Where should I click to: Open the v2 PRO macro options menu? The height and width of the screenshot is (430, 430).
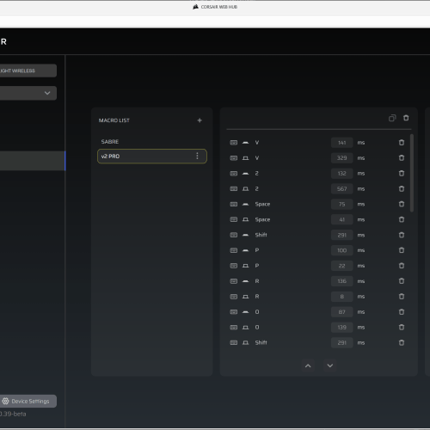click(197, 156)
